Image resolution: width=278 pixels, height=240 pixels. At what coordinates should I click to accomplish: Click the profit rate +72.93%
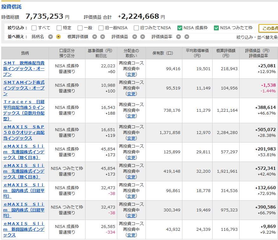tap(267, 194)
